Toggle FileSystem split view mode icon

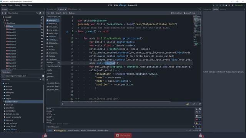(x=43, y=76)
